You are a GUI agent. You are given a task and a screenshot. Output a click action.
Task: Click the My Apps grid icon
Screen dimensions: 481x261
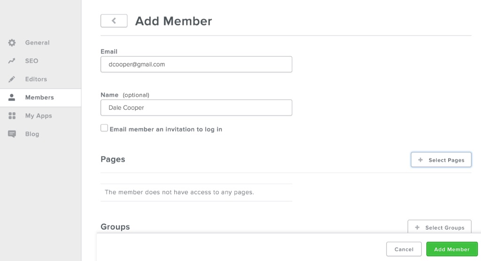coord(12,116)
